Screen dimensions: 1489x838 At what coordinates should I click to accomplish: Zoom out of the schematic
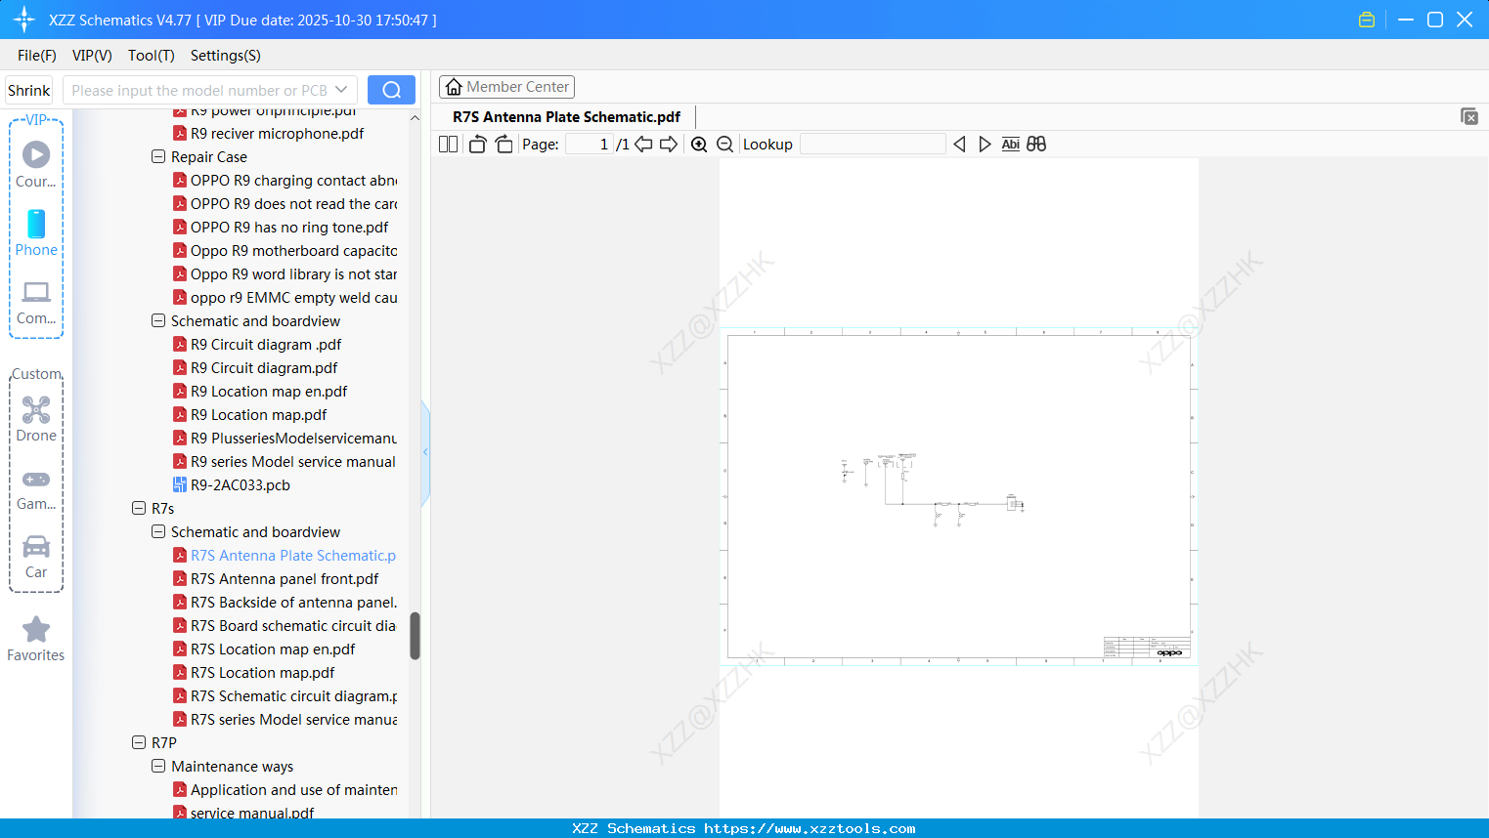tap(724, 145)
